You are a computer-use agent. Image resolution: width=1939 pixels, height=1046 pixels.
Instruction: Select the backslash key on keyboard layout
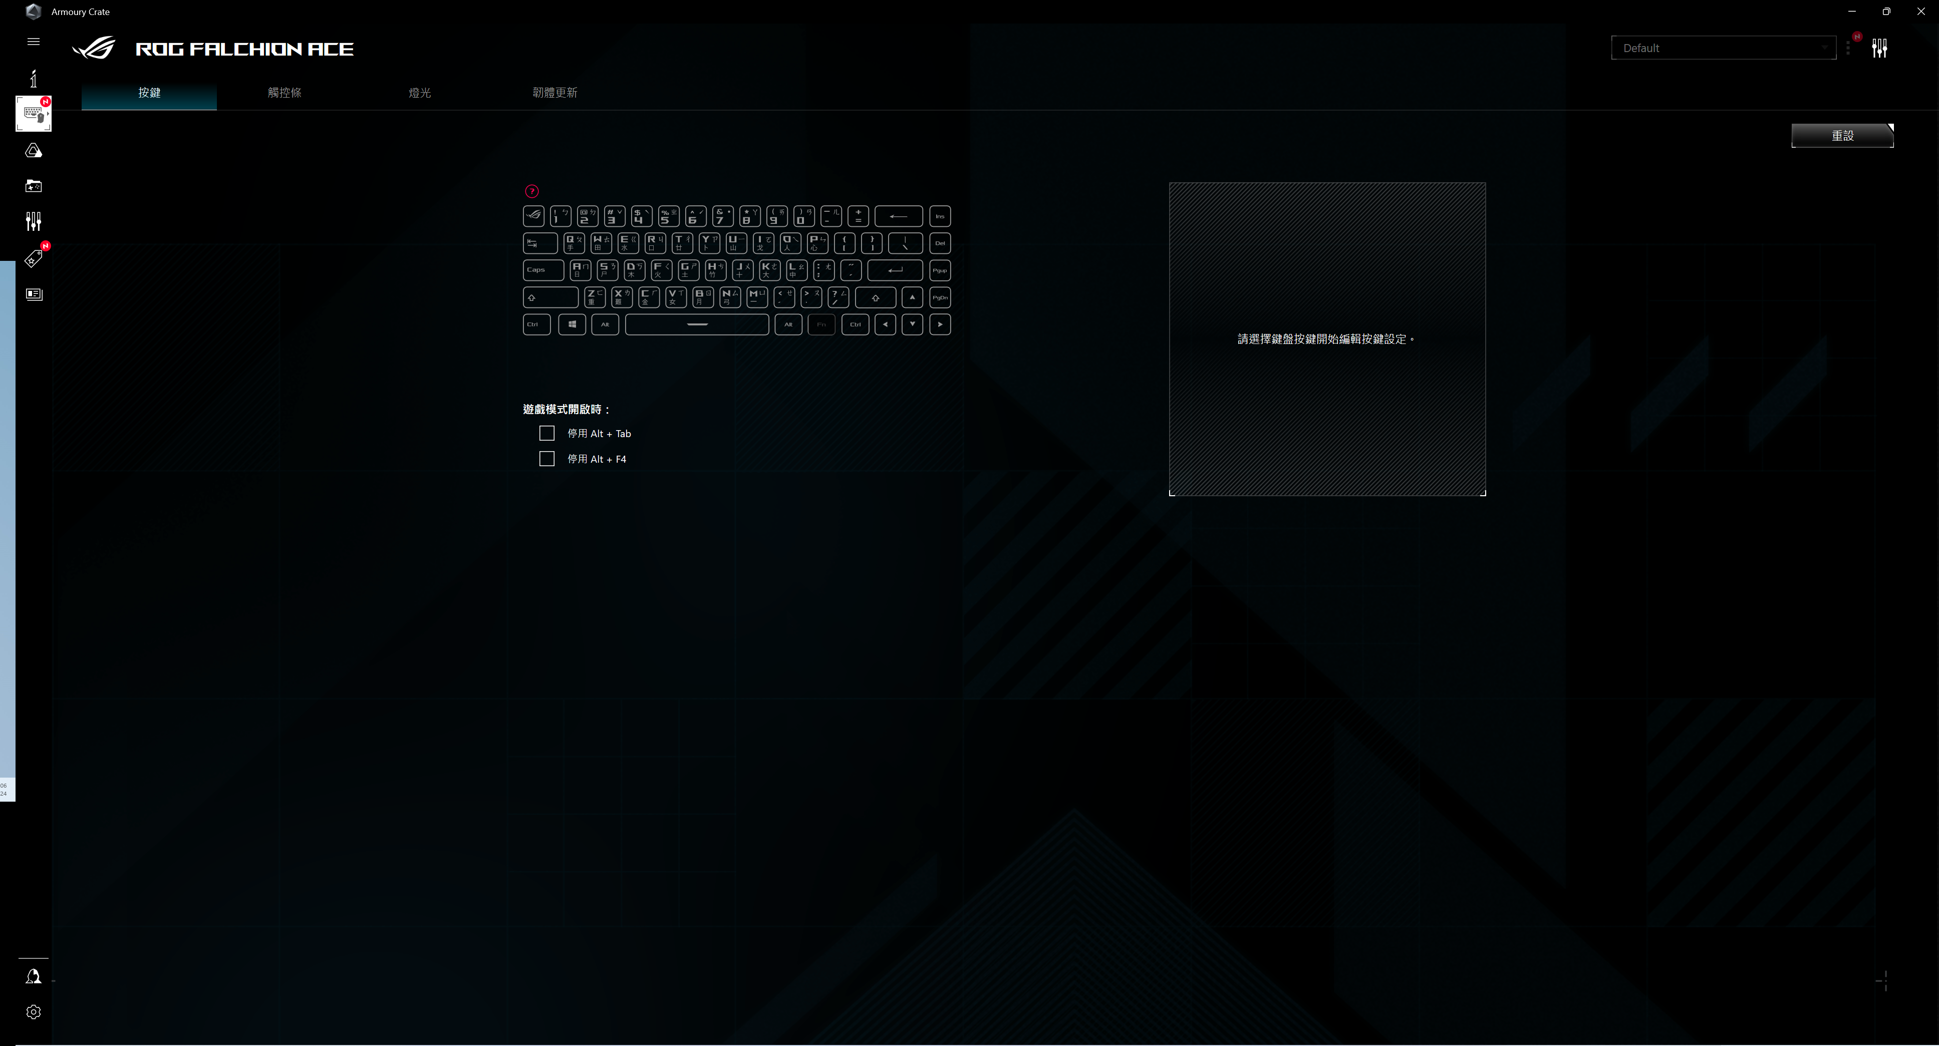[906, 243]
